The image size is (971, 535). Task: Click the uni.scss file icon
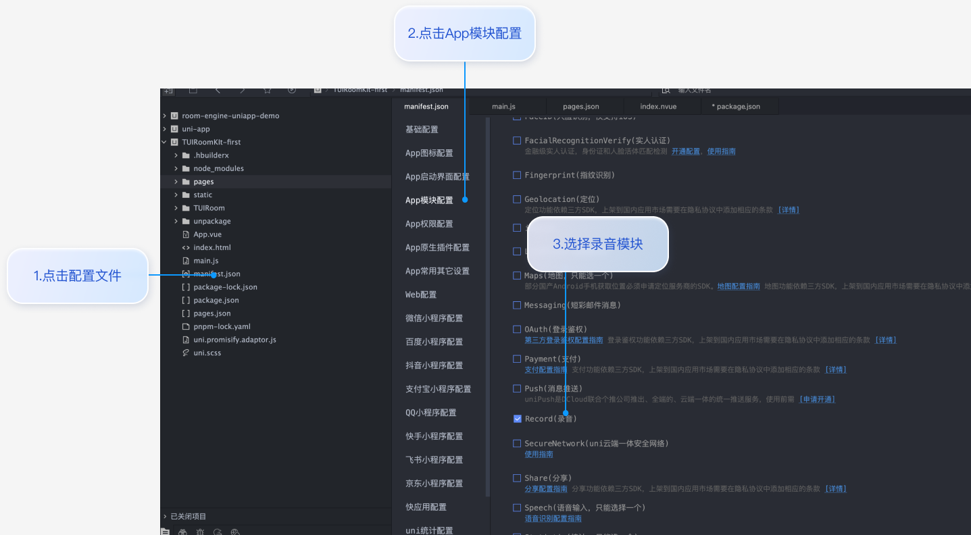[x=186, y=353]
